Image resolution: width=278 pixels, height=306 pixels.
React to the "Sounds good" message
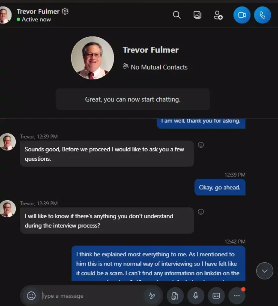pos(201,145)
